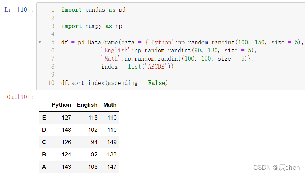Click the df.sort_index code line
Viewport: 305px width, 174px height.
pyautogui.click(x=114, y=83)
